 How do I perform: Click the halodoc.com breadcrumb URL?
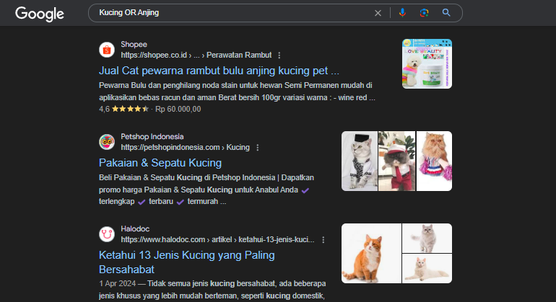pos(217,240)
